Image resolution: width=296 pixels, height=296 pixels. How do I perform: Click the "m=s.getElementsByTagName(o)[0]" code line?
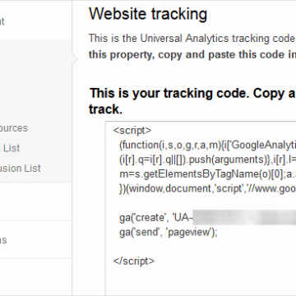tap(207, 174)
